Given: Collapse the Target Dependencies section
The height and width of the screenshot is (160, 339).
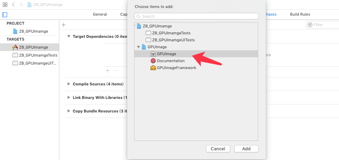Looking at the screenshot, I should (x=69, y=36).
